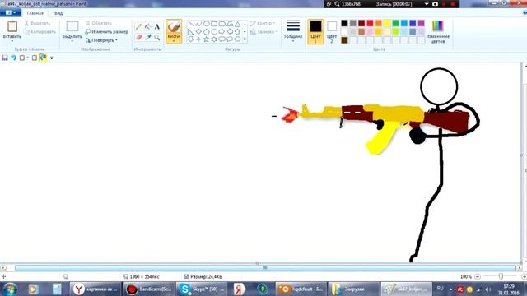The image size is (527, 296).
Task: Select the Color picker eyedropper tool
Action: pos(148,37)
